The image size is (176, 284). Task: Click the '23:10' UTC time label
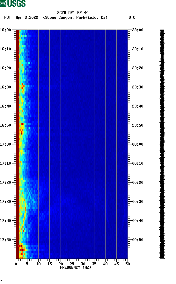(x=138, y=49)
